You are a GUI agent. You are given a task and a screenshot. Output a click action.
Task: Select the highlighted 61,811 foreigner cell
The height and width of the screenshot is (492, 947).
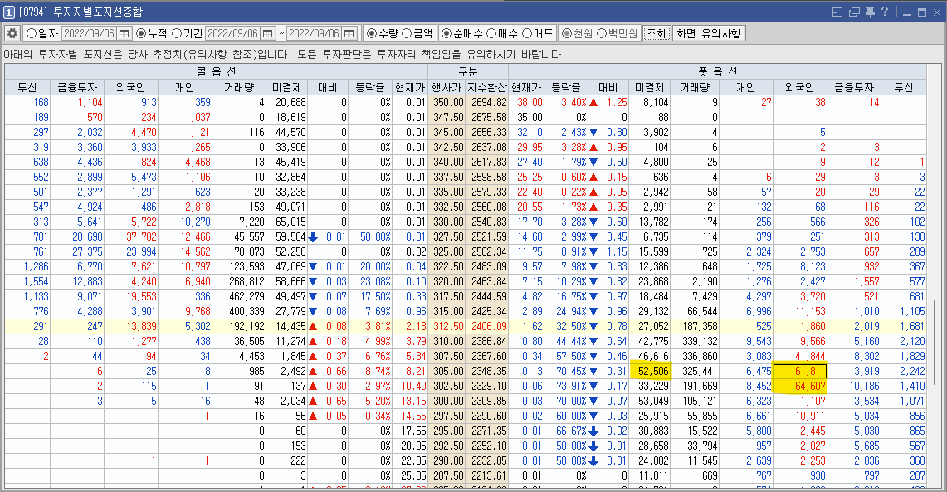click(x=800, y=371)
